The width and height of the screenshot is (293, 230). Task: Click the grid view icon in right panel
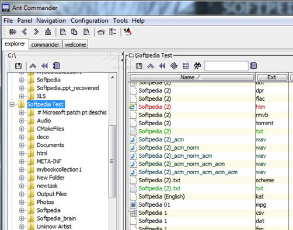coord(186,66)
